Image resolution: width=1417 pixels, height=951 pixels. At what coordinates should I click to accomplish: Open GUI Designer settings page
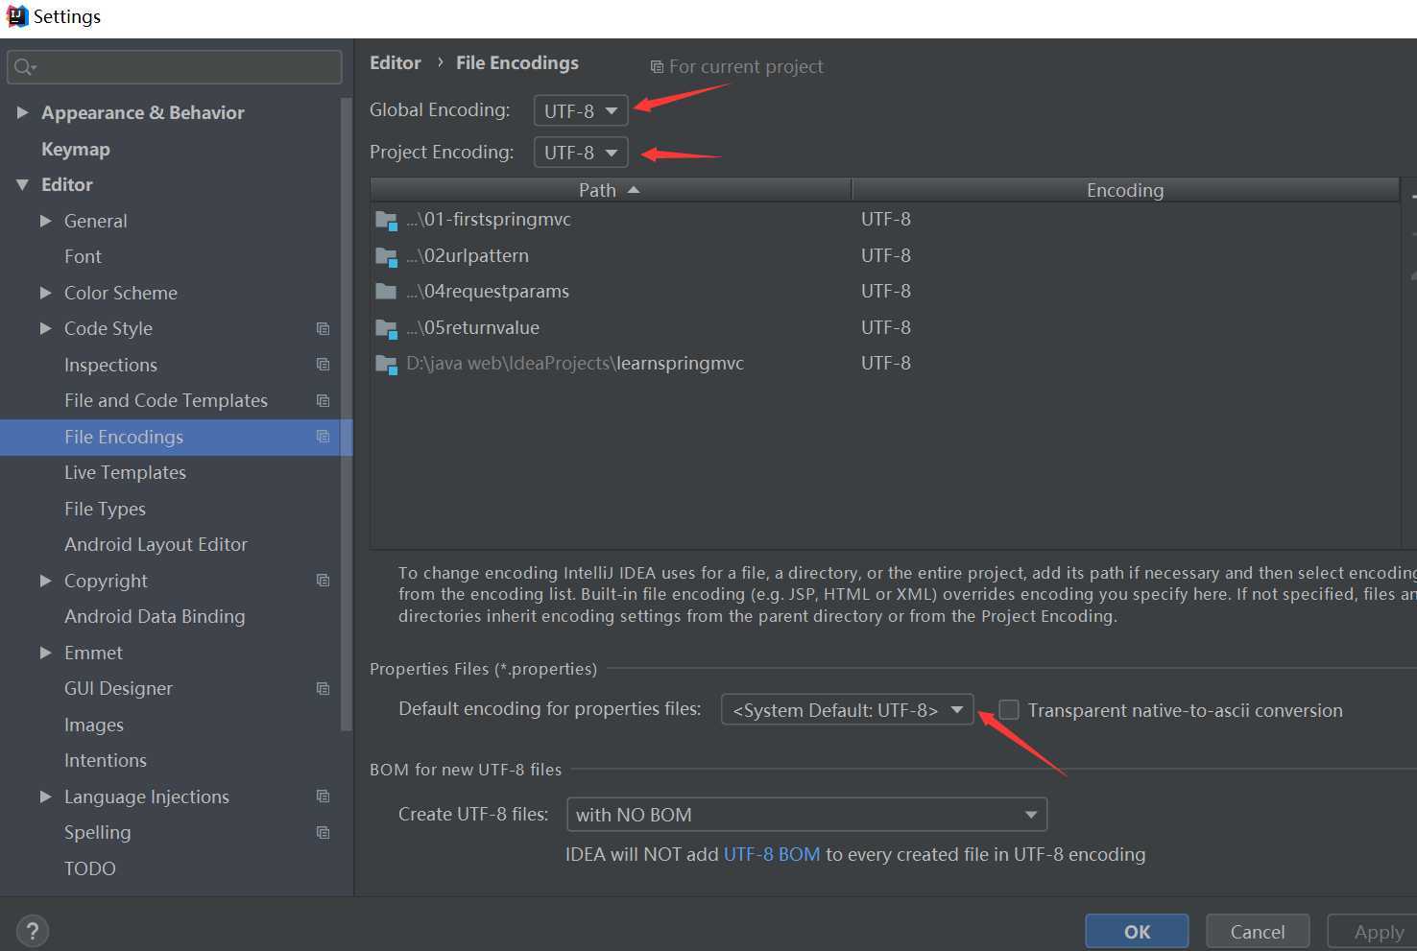click(118, 688)
